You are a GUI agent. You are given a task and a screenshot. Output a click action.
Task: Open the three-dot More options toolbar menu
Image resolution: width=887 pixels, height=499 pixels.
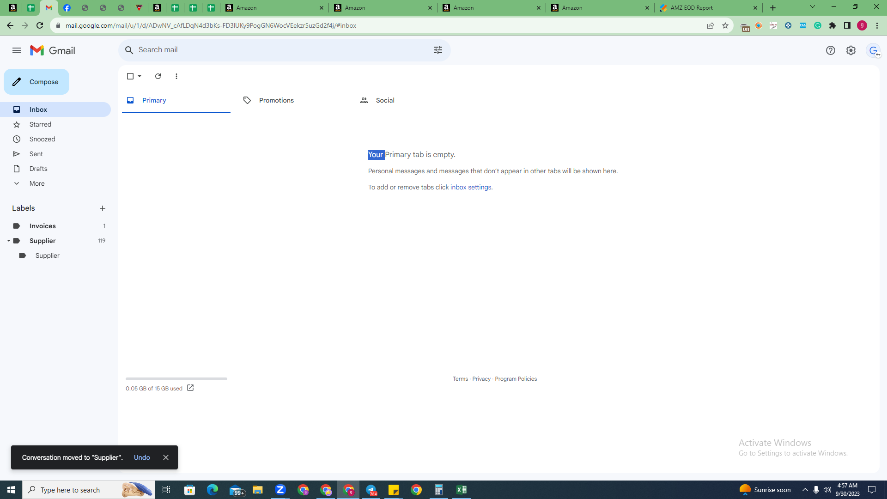click(x=176, y=76)
